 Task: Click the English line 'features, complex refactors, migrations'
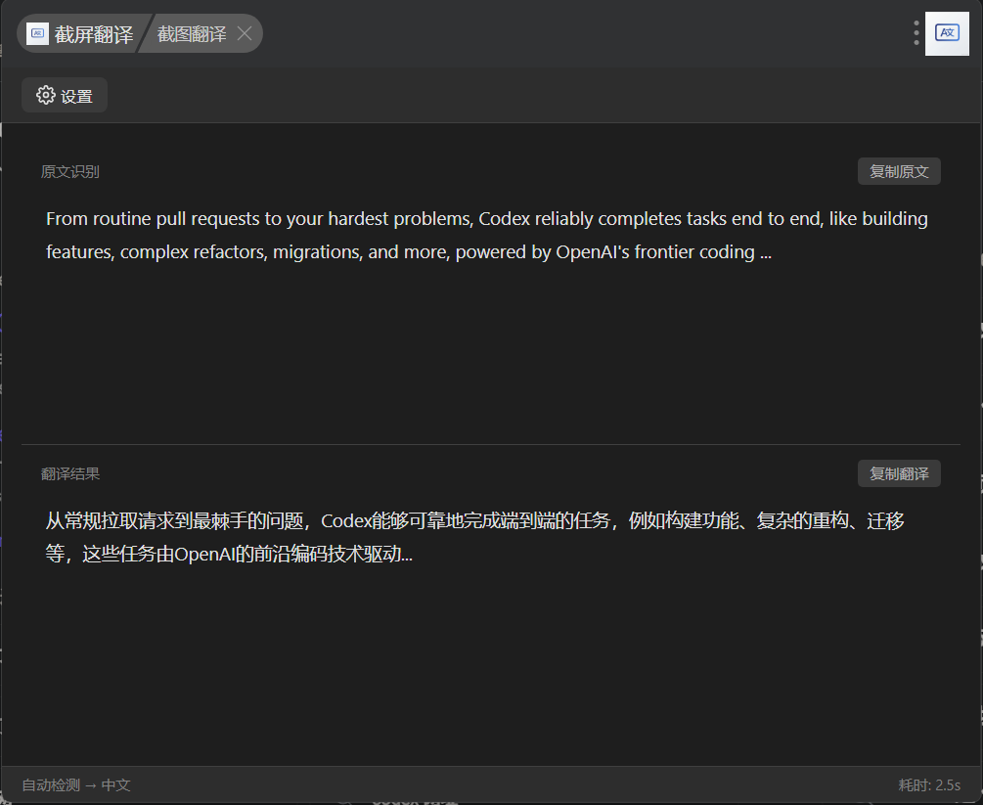pyautogui.click(x=409, y=252)
